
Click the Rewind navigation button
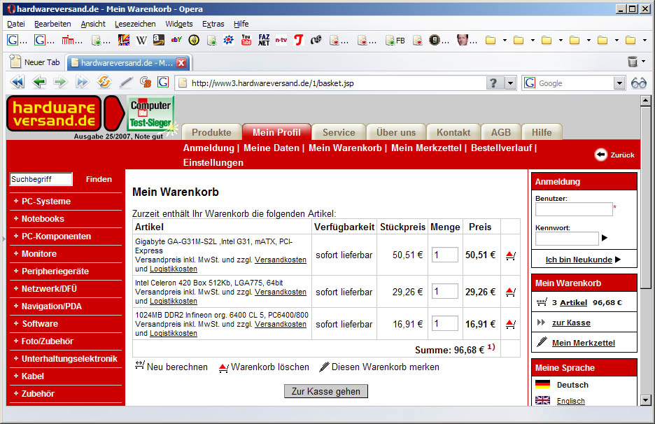pos(17,83)
